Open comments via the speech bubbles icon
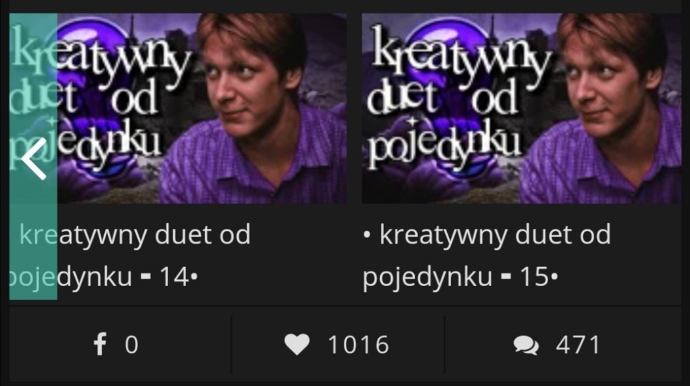 click(526, 344)
